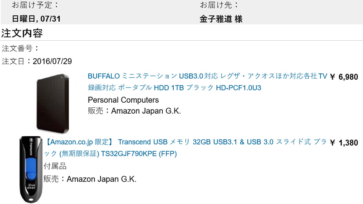Click the ¥ 1,380 price

pos(344,143)
